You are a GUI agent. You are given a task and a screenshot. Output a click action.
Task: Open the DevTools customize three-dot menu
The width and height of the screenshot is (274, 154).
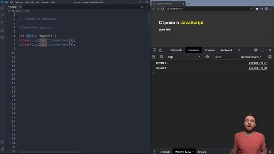263,50
